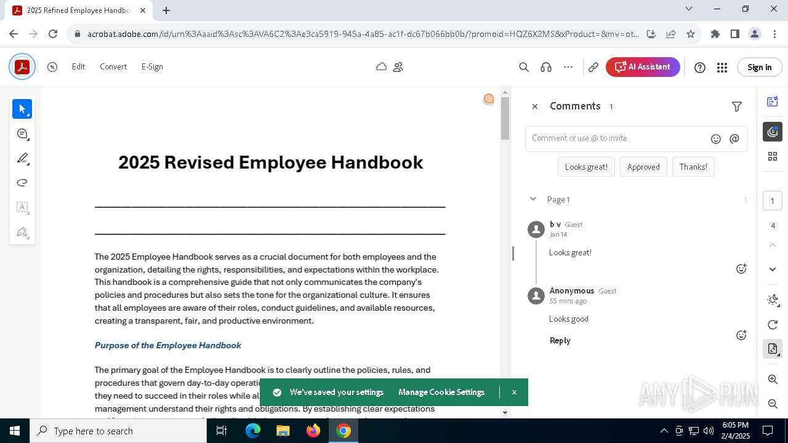The image size is (788, 443).
Task: Open the fill and sign tool
Action: 22,232
